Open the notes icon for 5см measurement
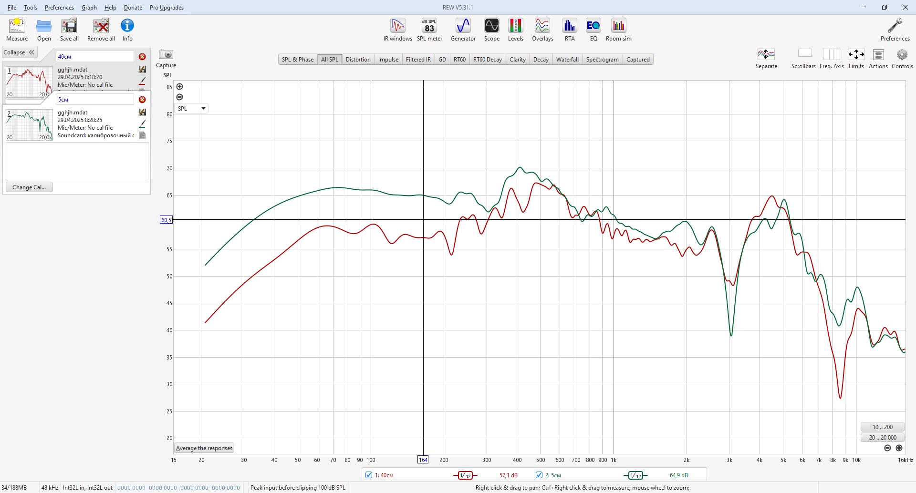The width and height of the screenshot is (916, 493). 142,135
